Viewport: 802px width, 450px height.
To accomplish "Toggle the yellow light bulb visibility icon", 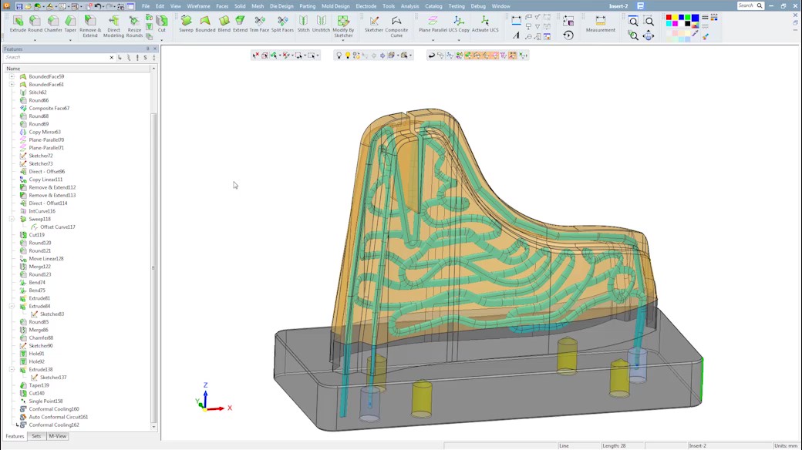I will [348, 55].
